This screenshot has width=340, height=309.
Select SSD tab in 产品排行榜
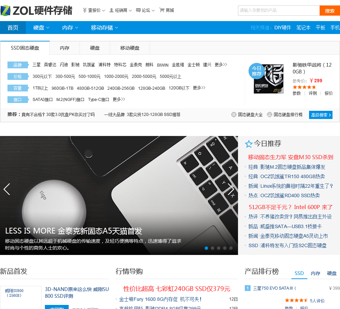click(x=299, y=273)
